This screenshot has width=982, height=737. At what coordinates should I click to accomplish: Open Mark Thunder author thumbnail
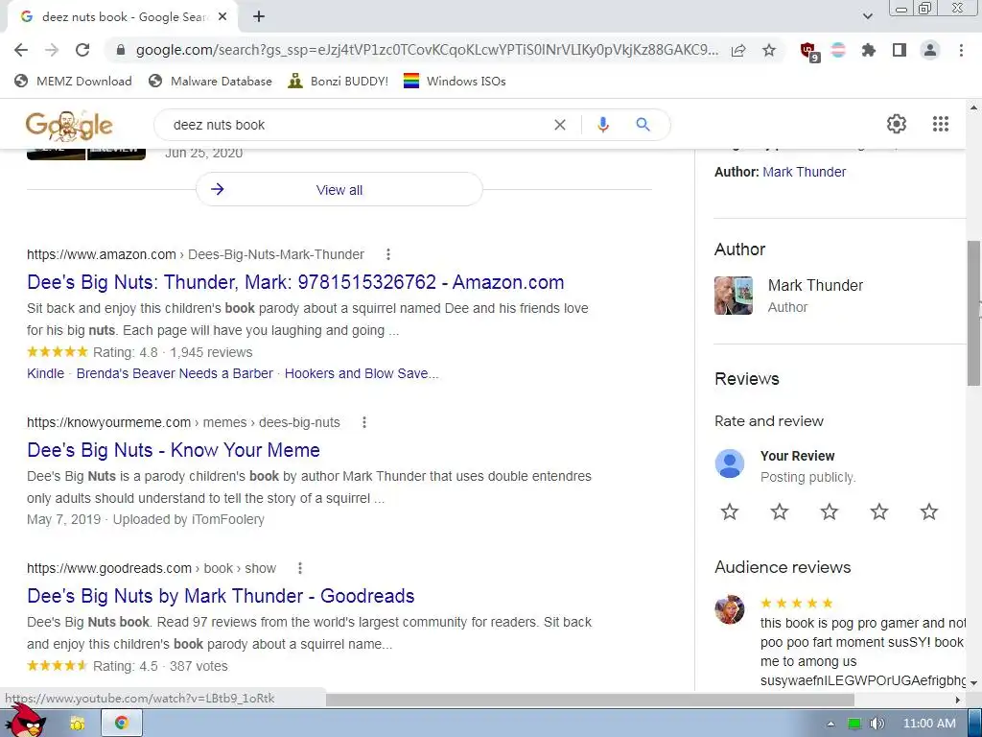pyautogui.click(x=734, y=296)
